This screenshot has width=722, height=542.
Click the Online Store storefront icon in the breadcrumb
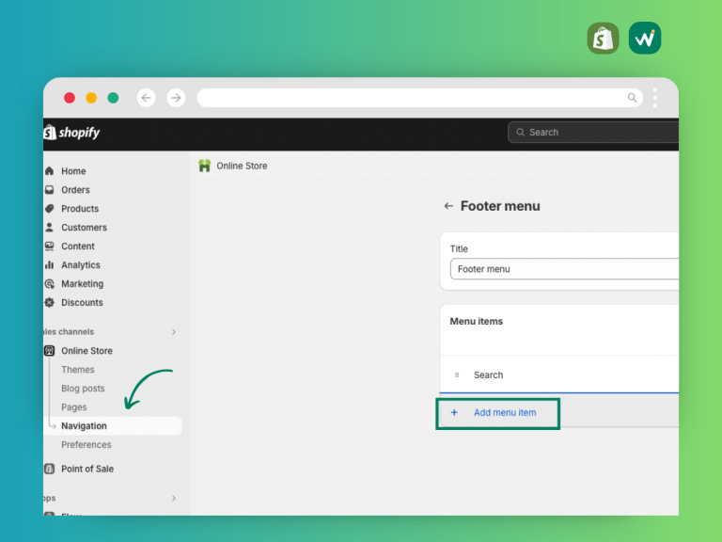[x=204, y=166]
